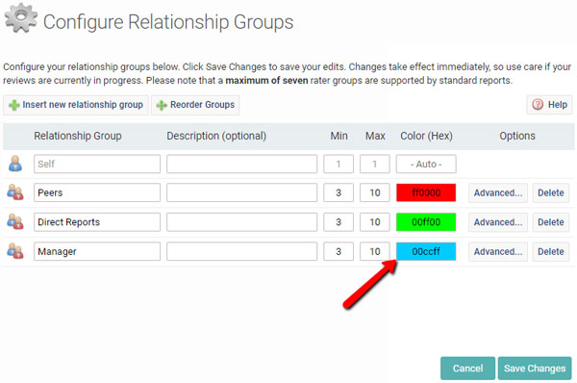Select the blue 00ccff color swatch

coord(426,251)
